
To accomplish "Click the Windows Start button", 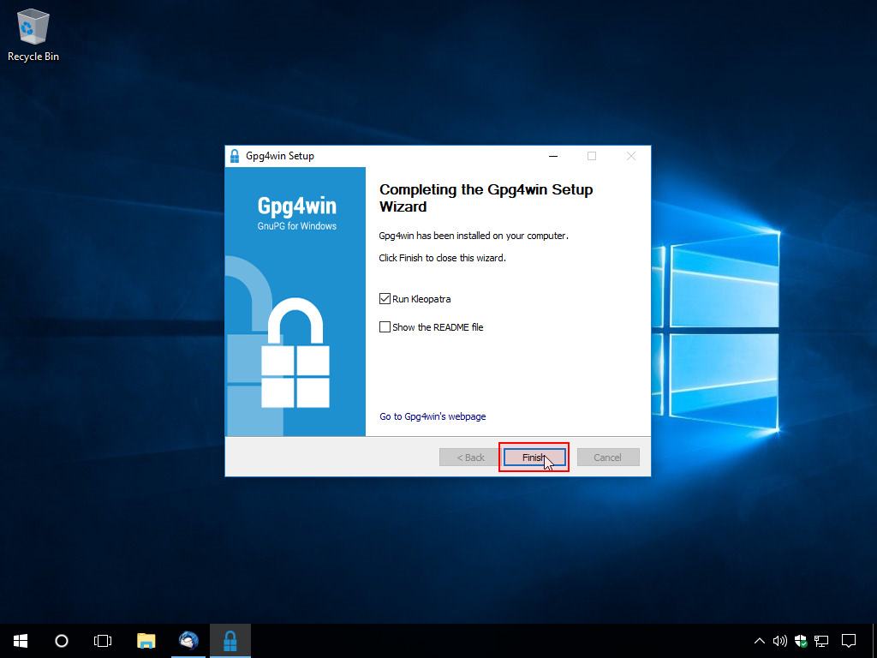I will [20, 640].
